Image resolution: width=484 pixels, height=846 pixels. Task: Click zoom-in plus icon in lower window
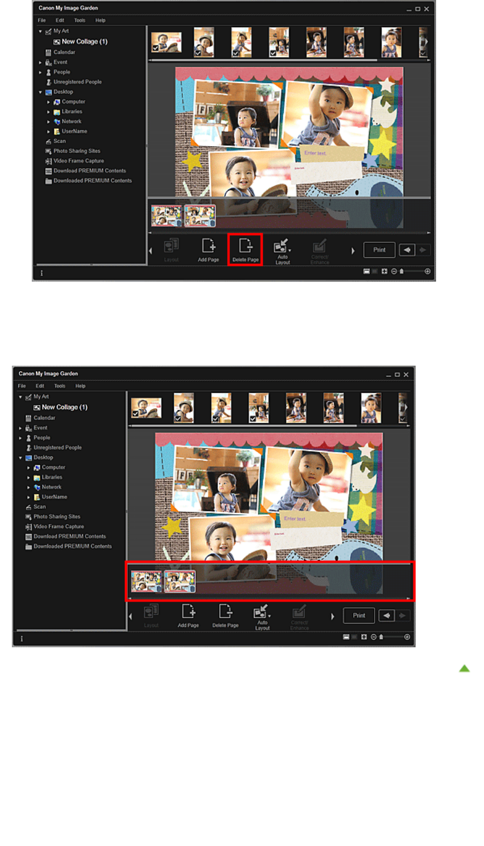[x=407, y=637]
